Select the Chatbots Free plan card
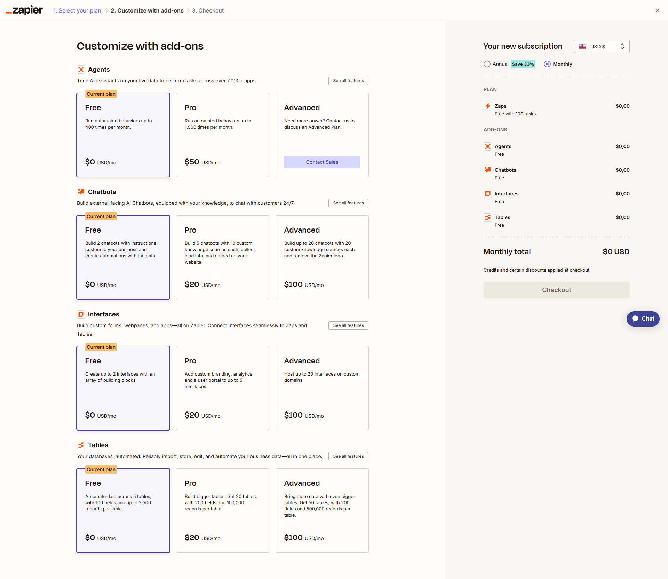668x579 pixels. click(123, 257)
